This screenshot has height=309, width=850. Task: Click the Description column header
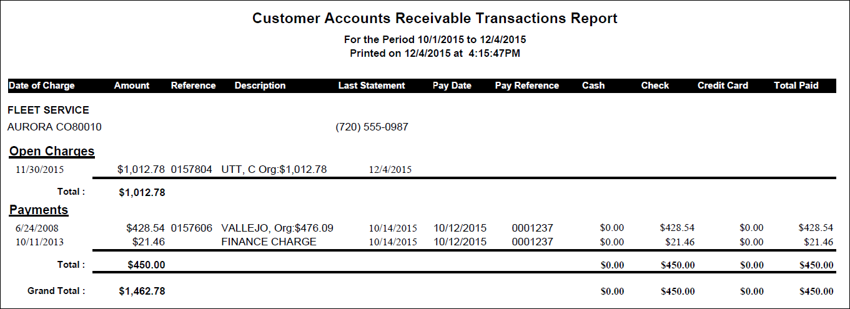coord(260,86)
